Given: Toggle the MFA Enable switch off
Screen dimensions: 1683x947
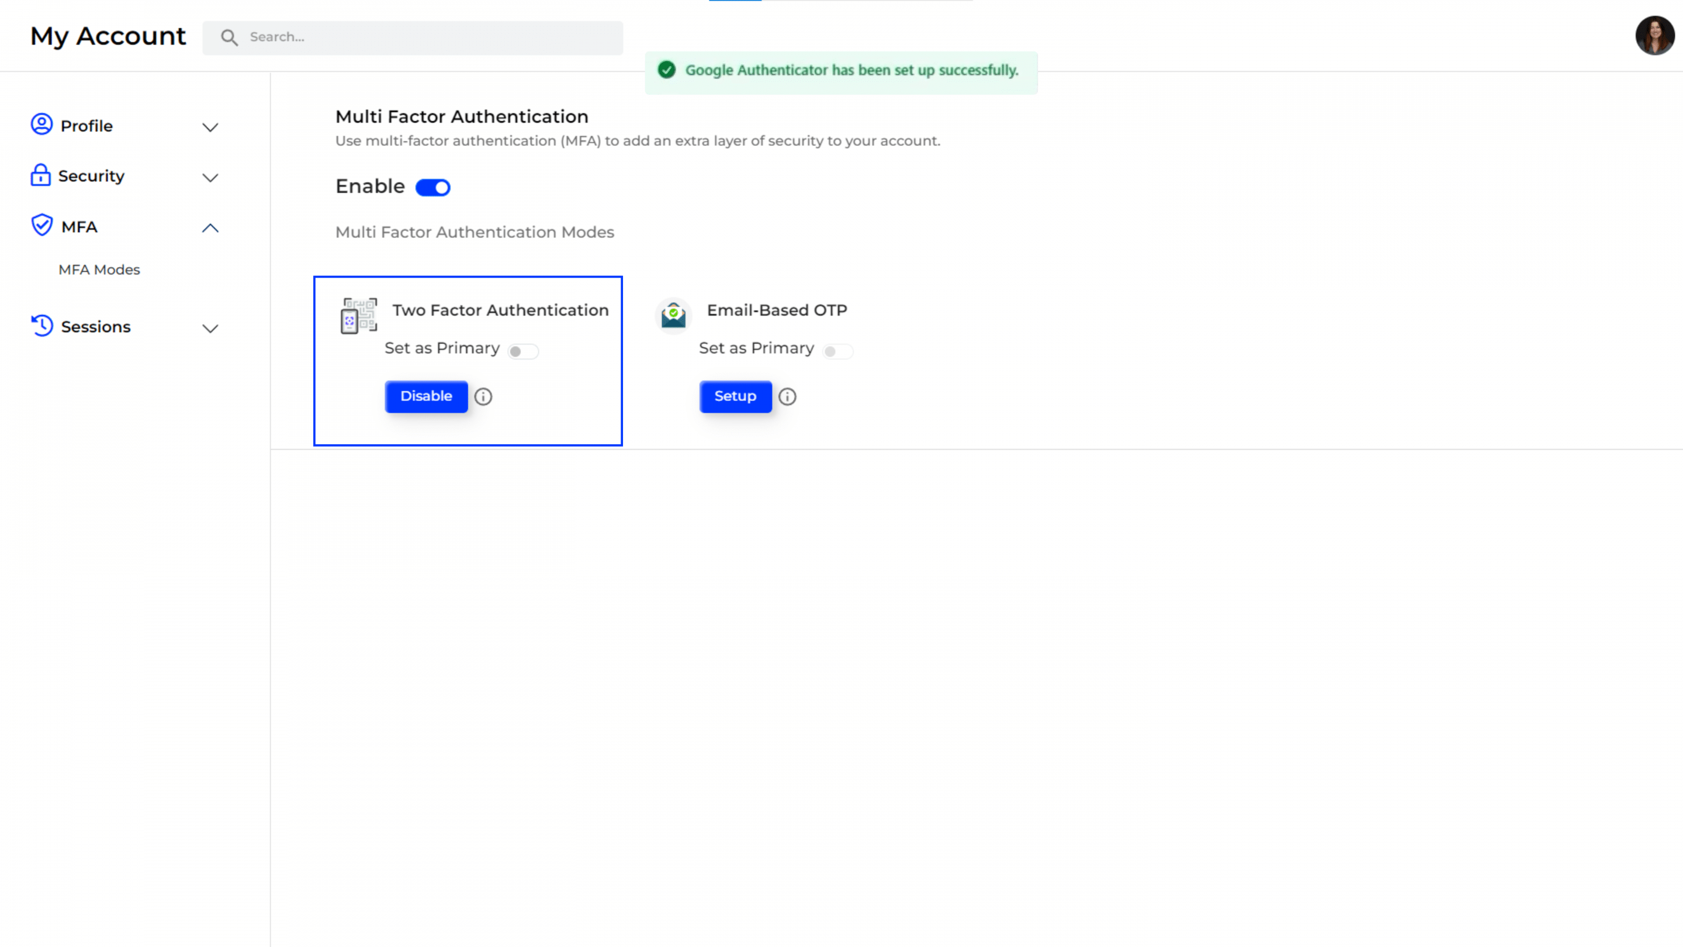Looking at the screenshot, I should [x=433, y=188].
